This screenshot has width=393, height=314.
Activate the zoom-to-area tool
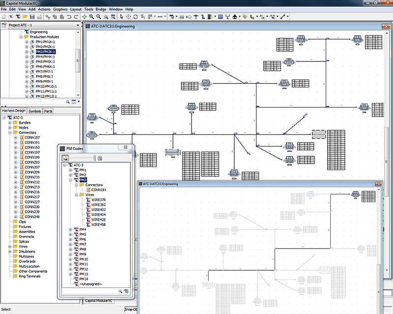point(106,16)
